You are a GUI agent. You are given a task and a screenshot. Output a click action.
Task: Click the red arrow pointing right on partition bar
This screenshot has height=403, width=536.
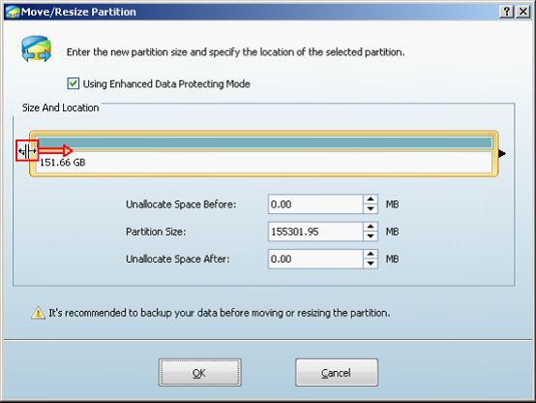(55, 150)
